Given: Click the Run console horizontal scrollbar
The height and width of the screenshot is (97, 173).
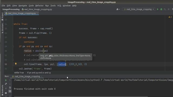Looking at the screenshot, I should [81, 96].
